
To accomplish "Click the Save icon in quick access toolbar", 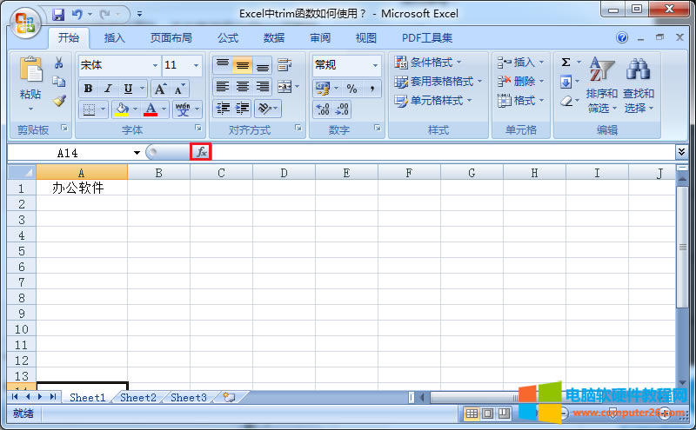I will click(58, 14).
